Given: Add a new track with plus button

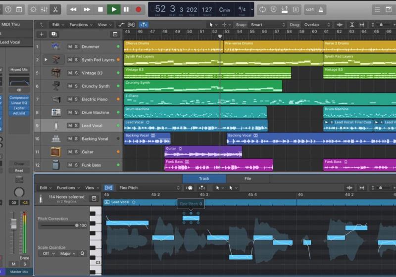Looking at the screenshot, I should (42, 34).
